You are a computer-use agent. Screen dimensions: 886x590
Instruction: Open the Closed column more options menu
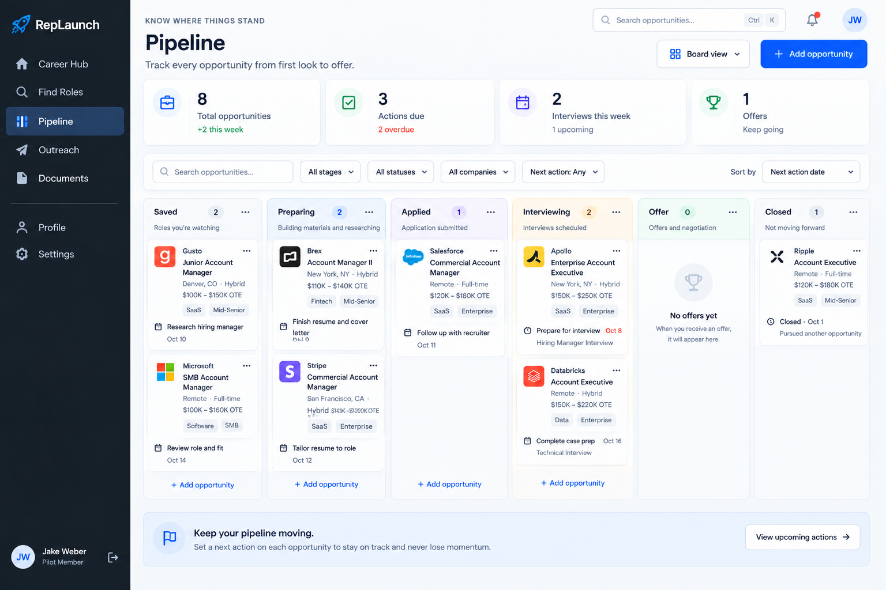point(853,212)
